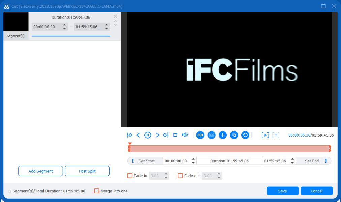The height and width of the screenshot is (202, 341).
Task: Delete Segment[1] with the X icon
Action: point(116,16)
